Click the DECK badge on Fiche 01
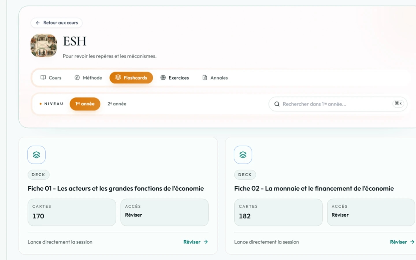Viewport: 416px width, 260px height. tap(38, 174)
